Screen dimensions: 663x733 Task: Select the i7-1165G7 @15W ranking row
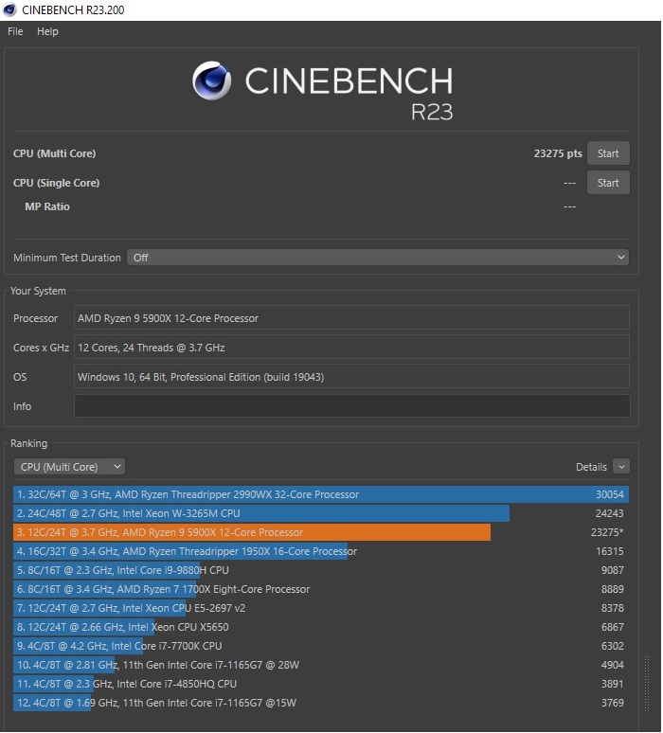click(321, 703)
